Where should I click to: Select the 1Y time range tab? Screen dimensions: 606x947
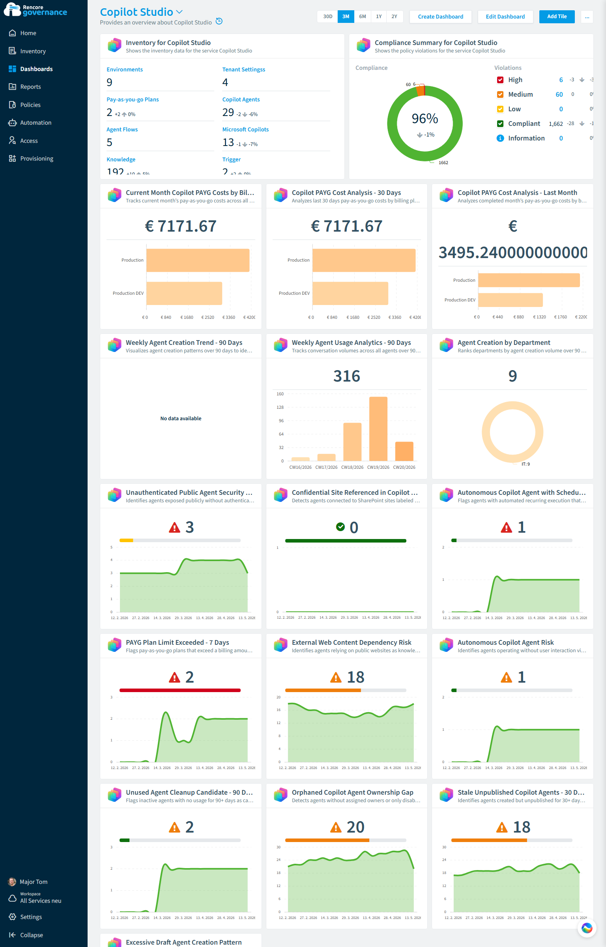(379, 17)
